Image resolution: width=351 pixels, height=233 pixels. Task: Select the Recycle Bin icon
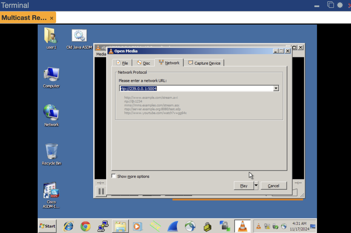(x=51, y=154)
